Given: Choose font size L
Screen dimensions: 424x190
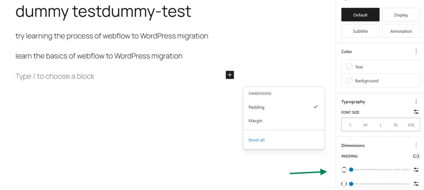Looking at the screenshot, I should 381,125.
